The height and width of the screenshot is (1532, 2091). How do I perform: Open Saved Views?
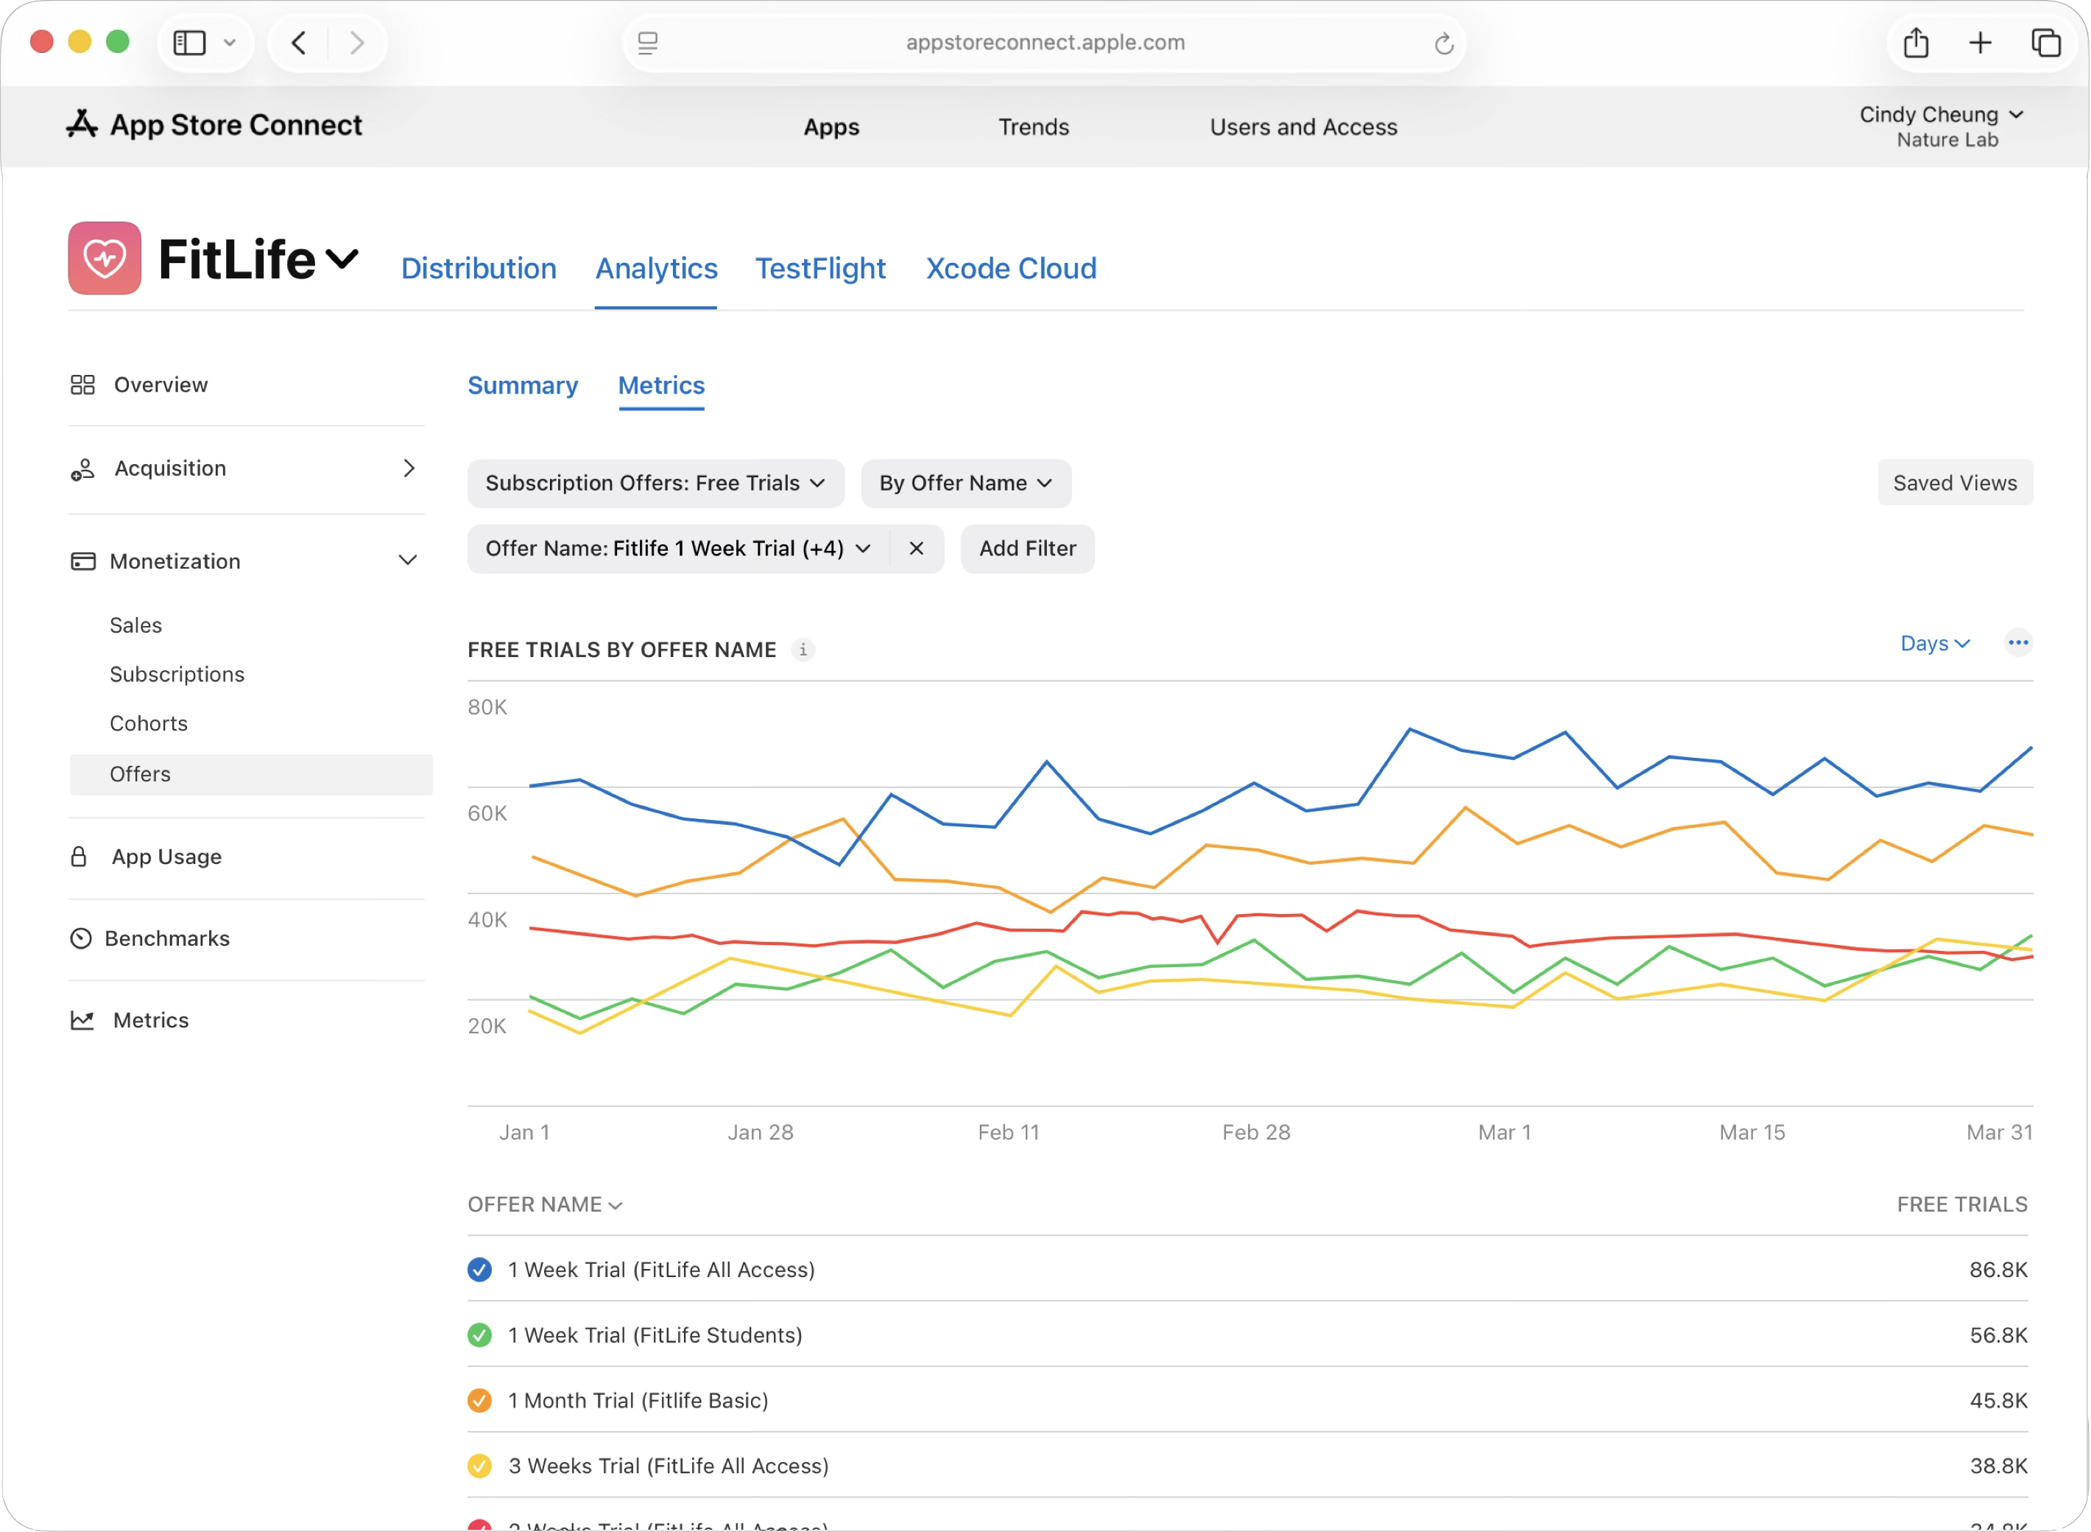tap(1954, 483)
